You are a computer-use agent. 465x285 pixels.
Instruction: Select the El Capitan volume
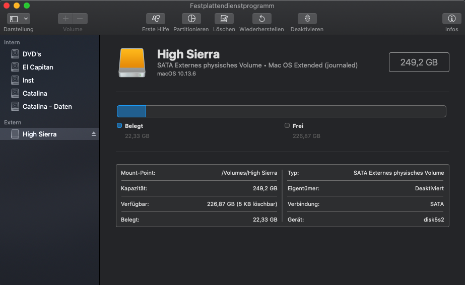(38, 67)
